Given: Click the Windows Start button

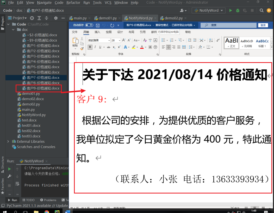Looking at the screenshot, I should (x=5, y=211).
